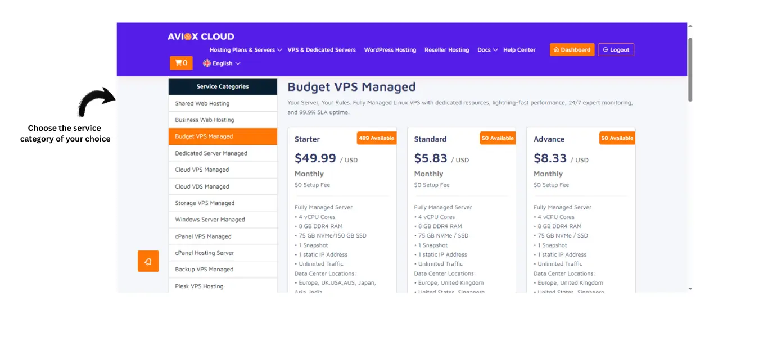Viewport: 768px width, 342px height.
Task: Open VPS & Dedicated Servers menu
Action: [x=322, y=50]
